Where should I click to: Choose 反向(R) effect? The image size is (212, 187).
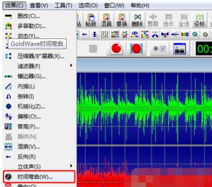point(39,157)
